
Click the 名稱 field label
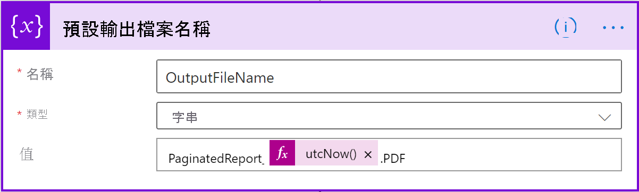tap(40, 75)
